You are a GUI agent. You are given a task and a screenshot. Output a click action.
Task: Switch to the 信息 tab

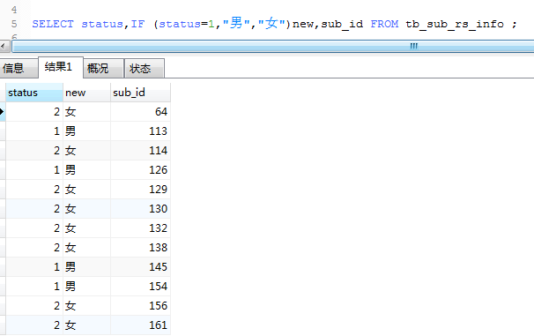19,68
